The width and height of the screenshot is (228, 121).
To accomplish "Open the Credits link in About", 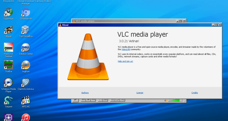I will click(195, 93).
